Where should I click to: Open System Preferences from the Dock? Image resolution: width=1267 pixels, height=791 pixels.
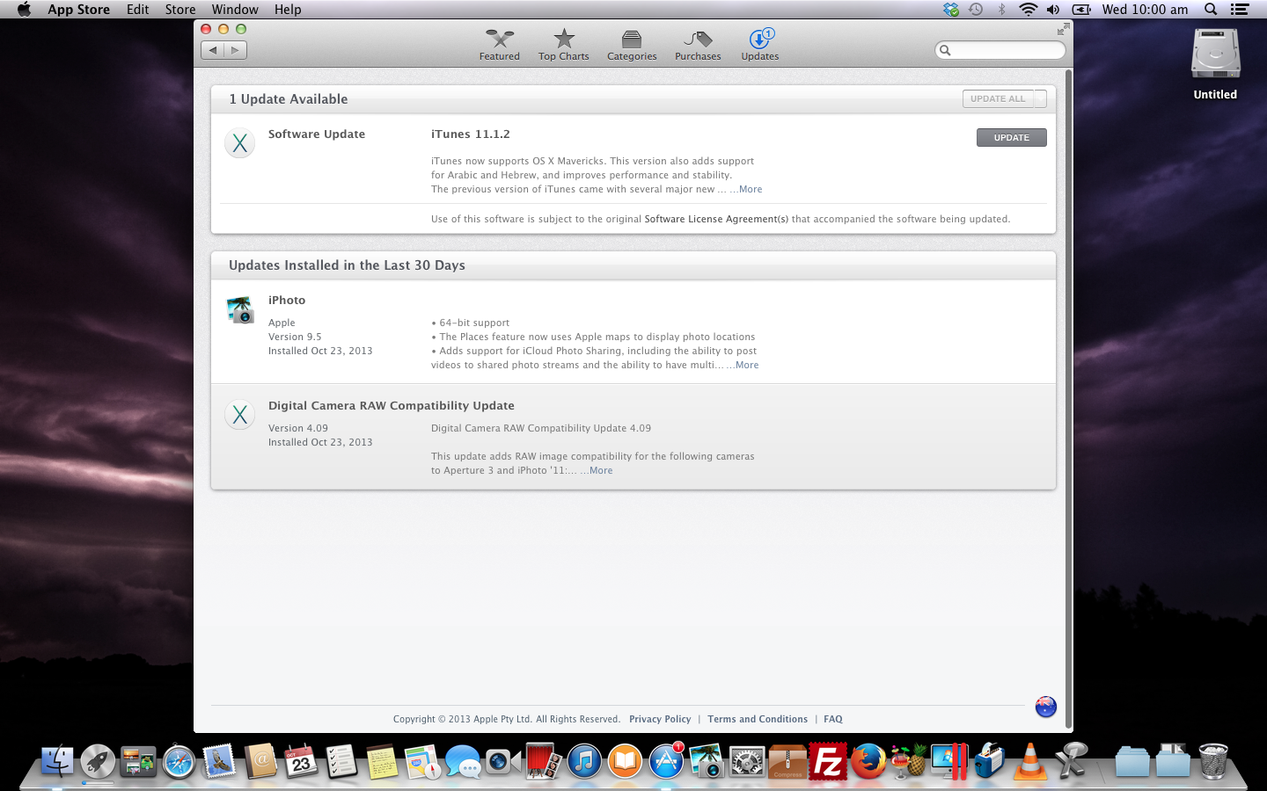click(x=747, y=761)
